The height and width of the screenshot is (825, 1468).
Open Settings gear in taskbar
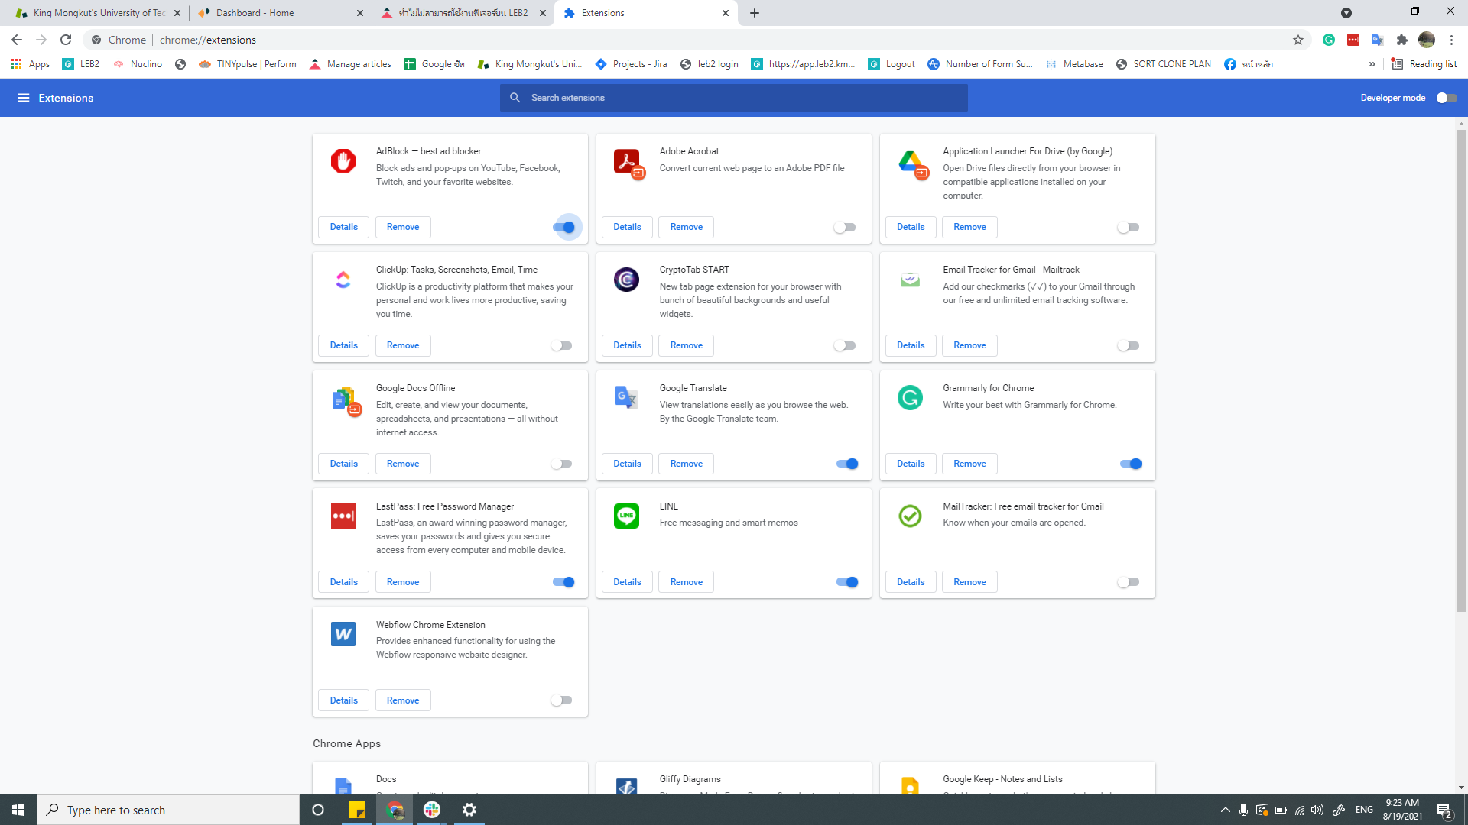(x=469, y=810)
